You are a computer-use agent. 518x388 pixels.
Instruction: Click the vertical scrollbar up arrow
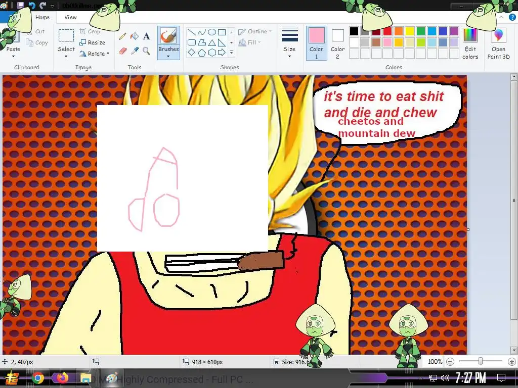click(x=513, y=77)
